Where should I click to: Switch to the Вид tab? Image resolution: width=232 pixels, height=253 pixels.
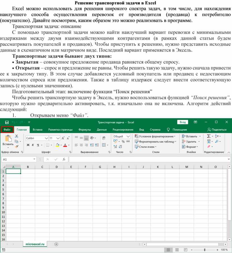pos(142,129)
